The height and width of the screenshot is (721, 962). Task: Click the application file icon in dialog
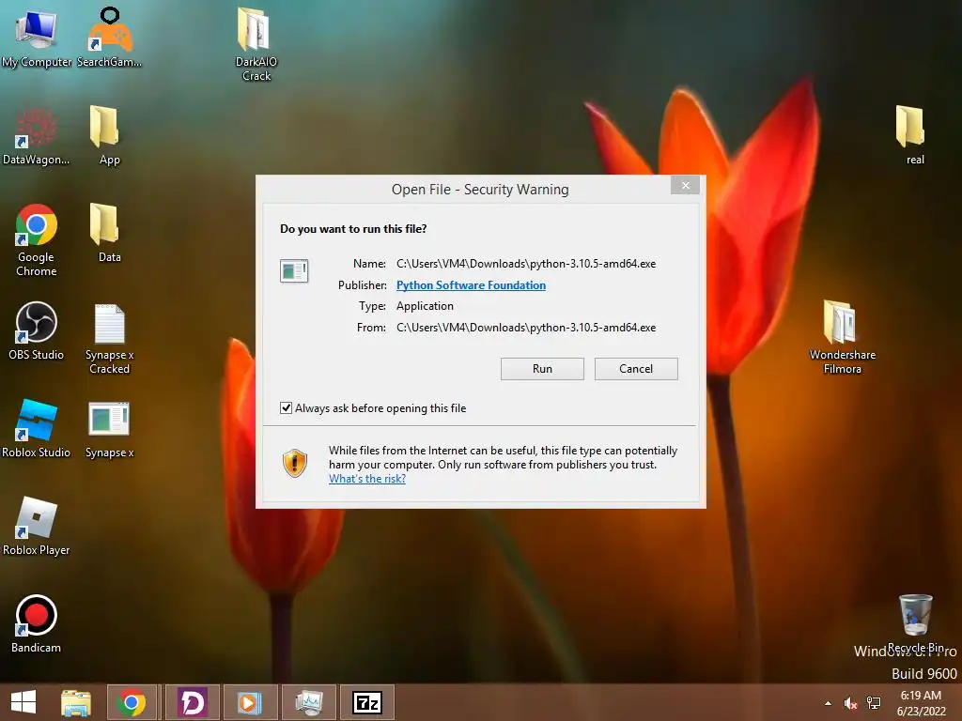pos(294,270)
